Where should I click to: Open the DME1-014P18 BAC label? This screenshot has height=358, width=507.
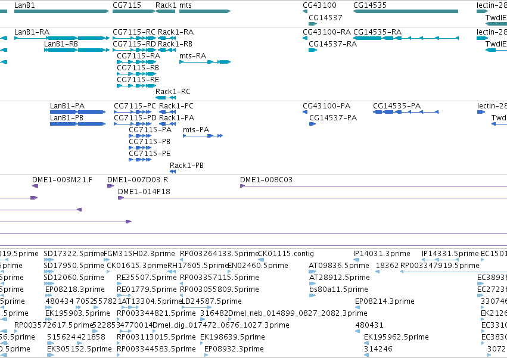click(144, 192)
